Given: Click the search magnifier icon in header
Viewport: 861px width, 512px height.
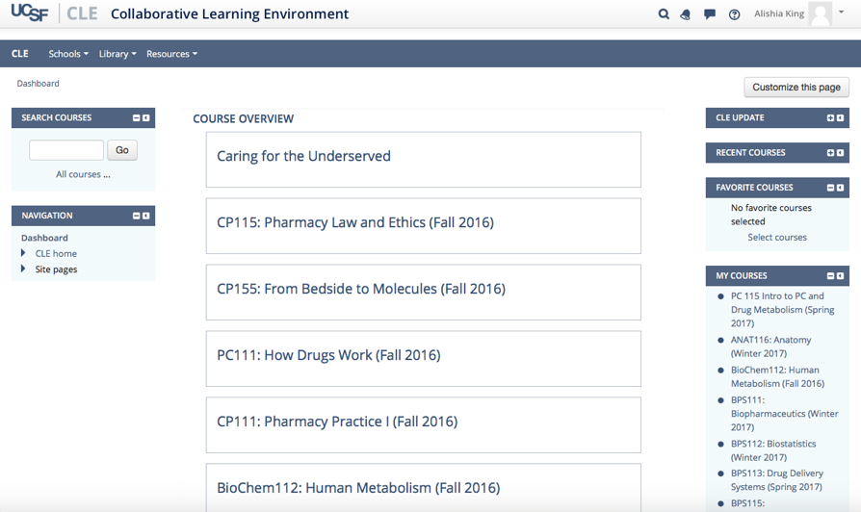Looking at the screenshot, I should tap(664, 14).
